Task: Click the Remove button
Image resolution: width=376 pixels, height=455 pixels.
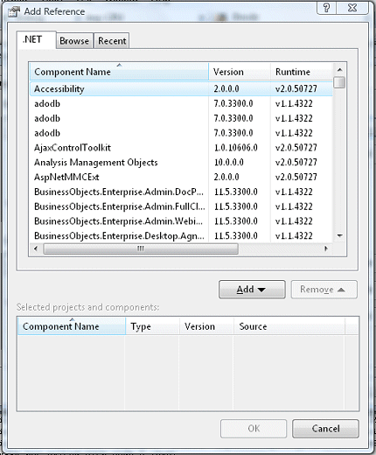Action: (324, 290)
